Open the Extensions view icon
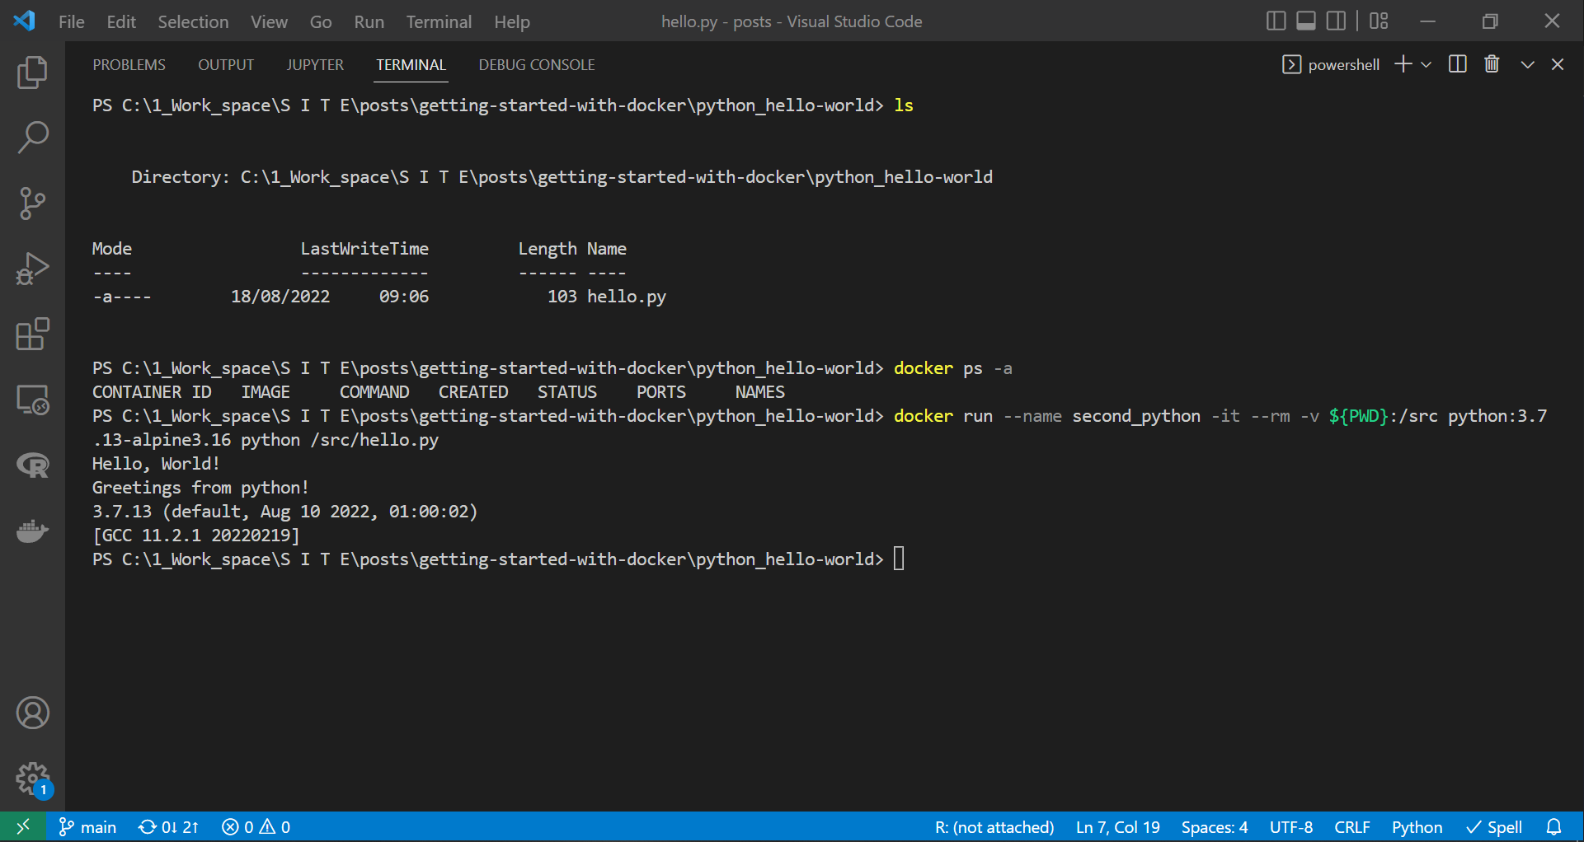The width and height of the screenshot is (1584, 842). coord(32,334)
